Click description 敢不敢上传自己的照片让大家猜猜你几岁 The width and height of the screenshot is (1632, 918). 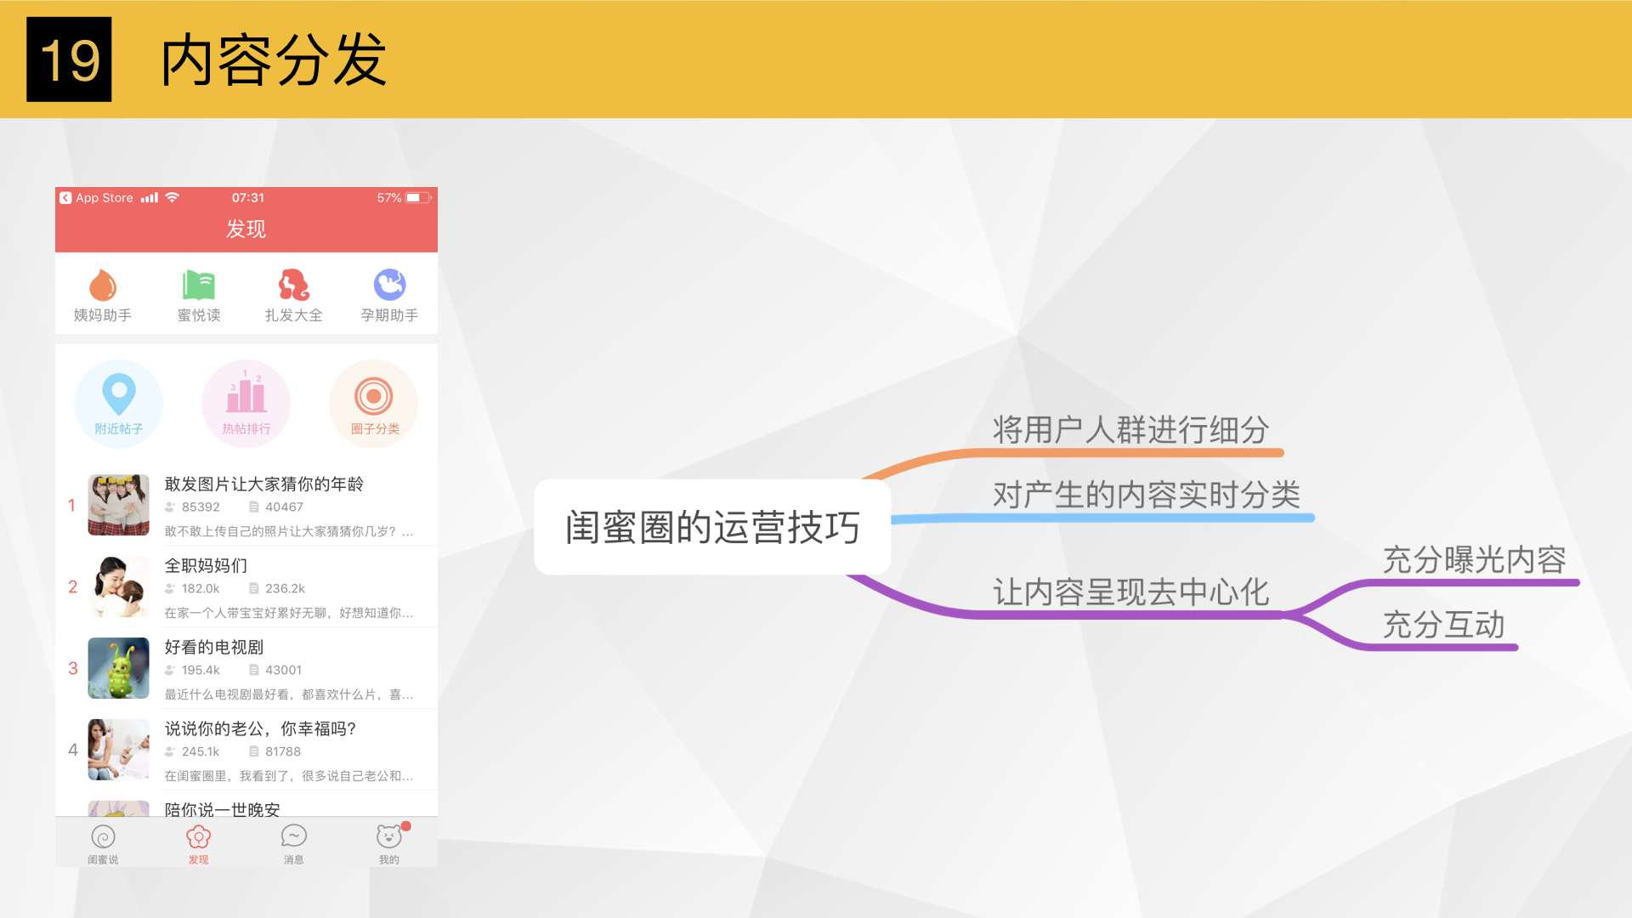tap(289, 531)
